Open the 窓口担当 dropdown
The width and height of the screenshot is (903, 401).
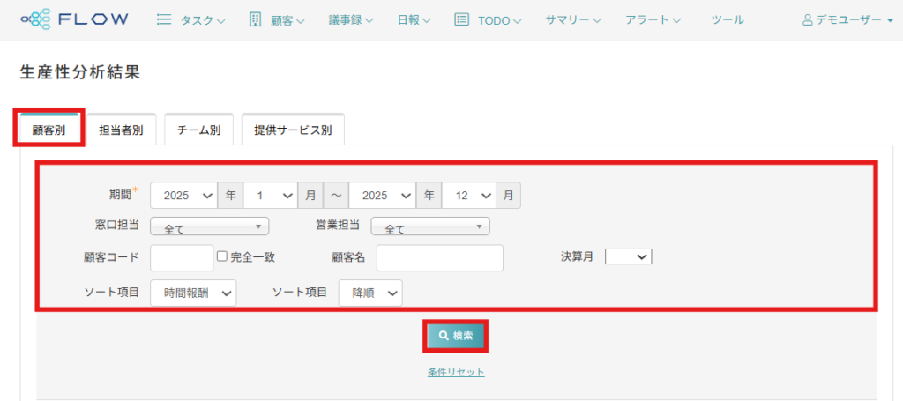209,227
